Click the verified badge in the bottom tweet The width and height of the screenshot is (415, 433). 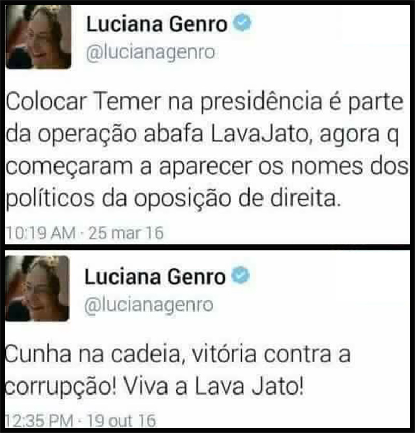(240, 275)
